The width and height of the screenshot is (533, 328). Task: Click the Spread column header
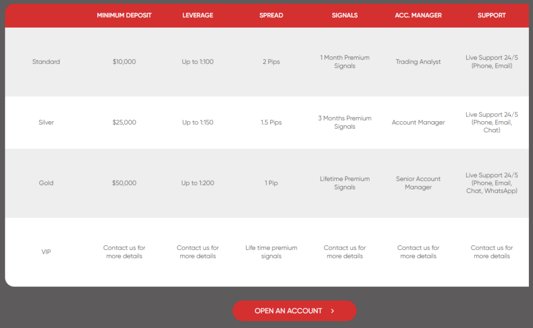coord(271,15)
